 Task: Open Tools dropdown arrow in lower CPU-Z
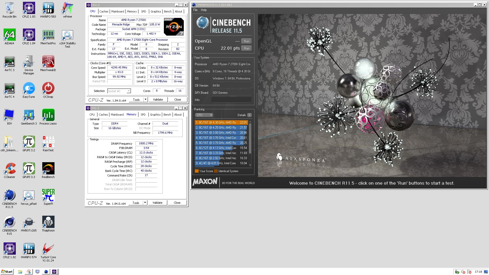click(x=145, y=203)
